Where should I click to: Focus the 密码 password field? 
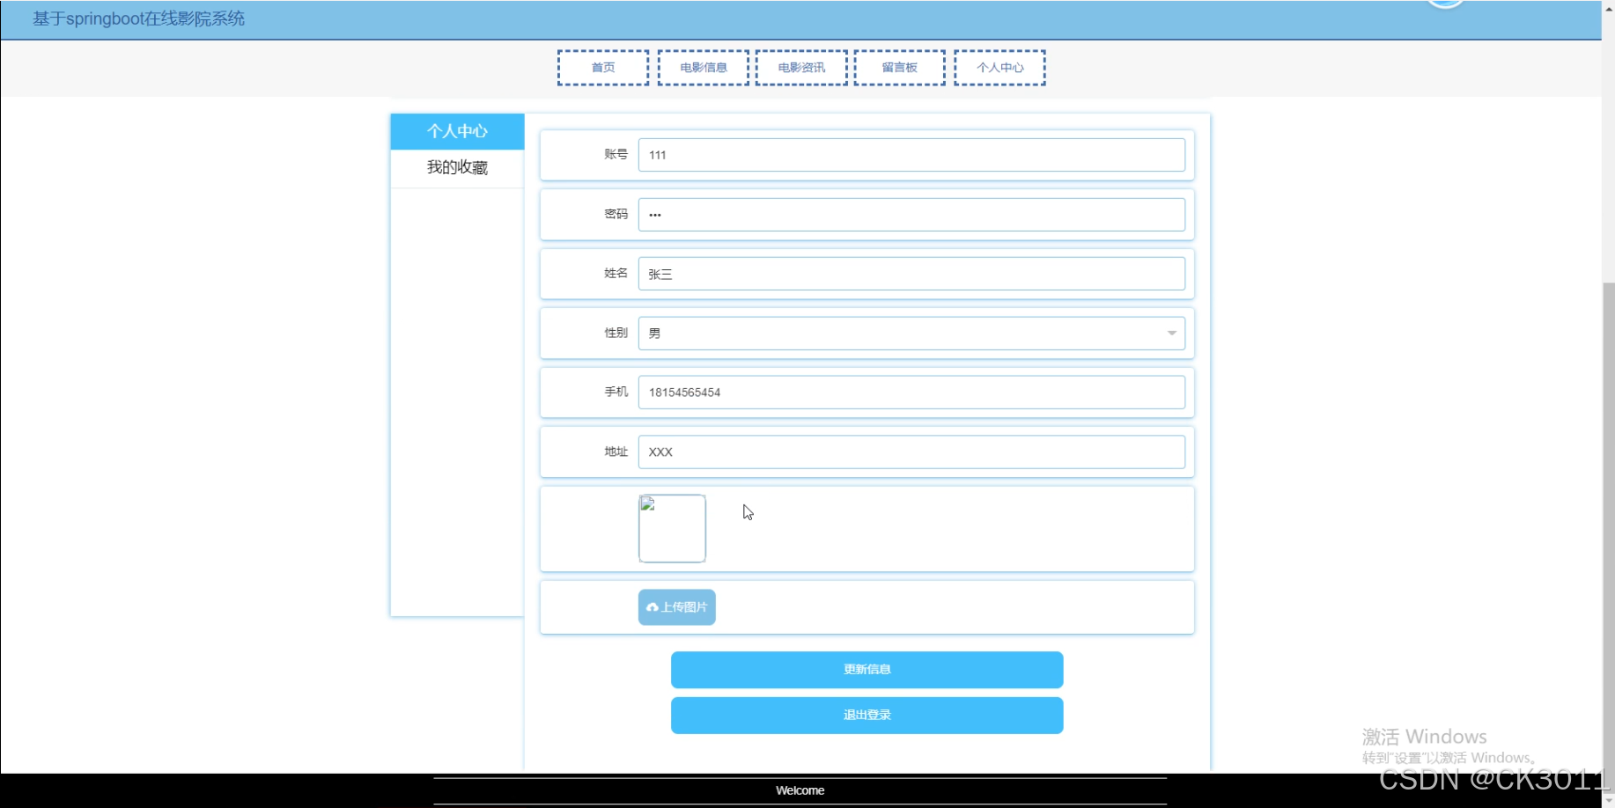[911, 215]
